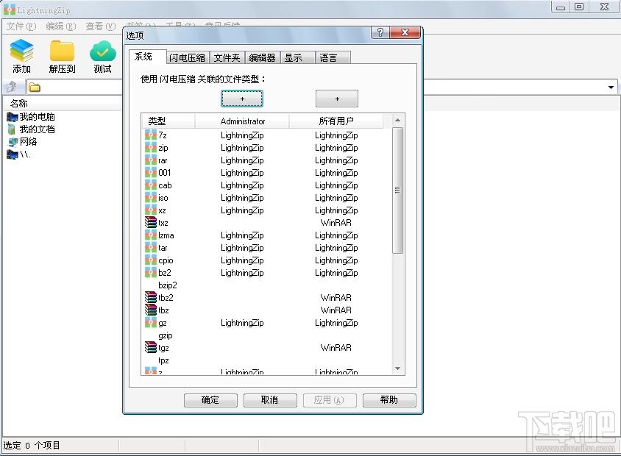Click the cab file type icon
Image resolution: width=621 pixels, height=456 pixels.
[151, 185]
